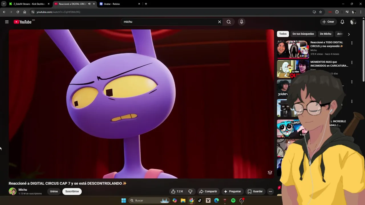
Task: Click the Preguntar button
Action: (x=232, y=192)
